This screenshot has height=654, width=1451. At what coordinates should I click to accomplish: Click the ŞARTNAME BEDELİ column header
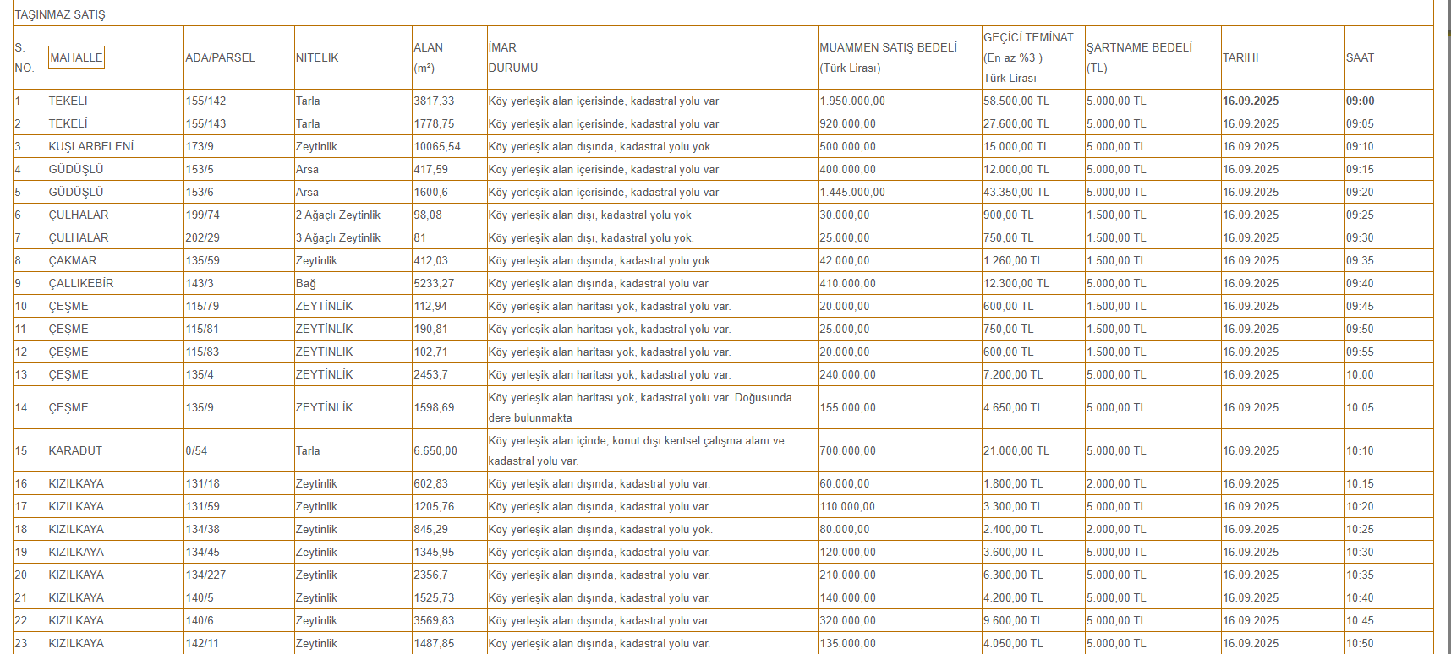click(x=1139, y=57)
